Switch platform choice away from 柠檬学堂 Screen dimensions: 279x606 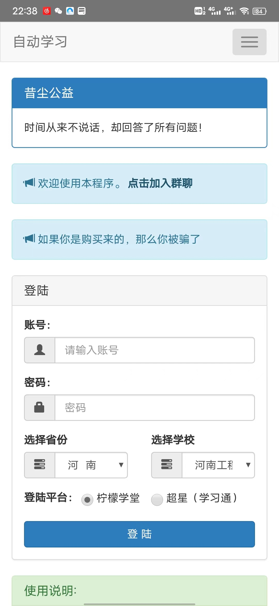157,499
